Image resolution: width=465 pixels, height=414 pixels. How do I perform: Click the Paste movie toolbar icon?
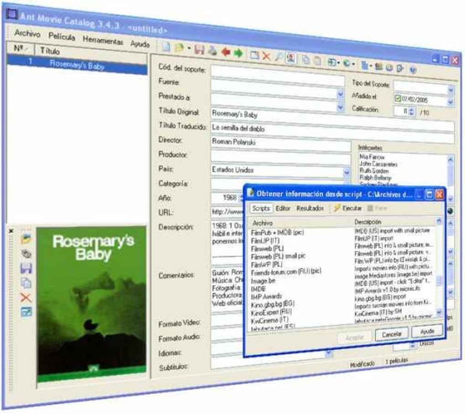point(317,61)
